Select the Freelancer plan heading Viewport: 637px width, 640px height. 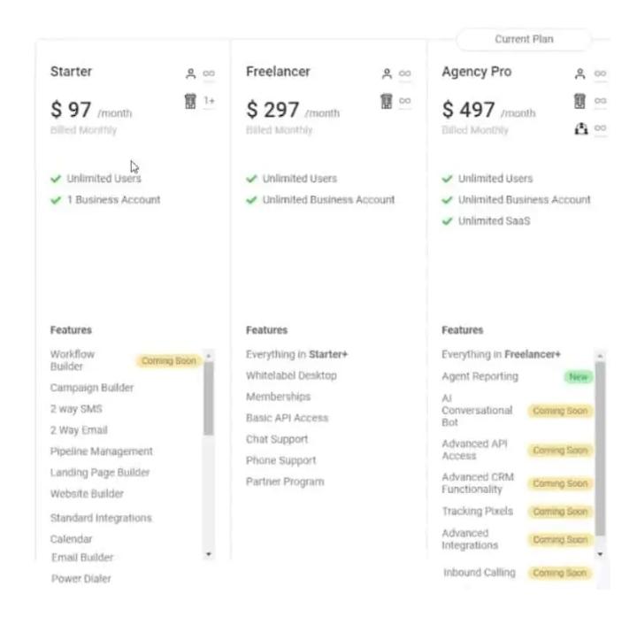point(278,72)
